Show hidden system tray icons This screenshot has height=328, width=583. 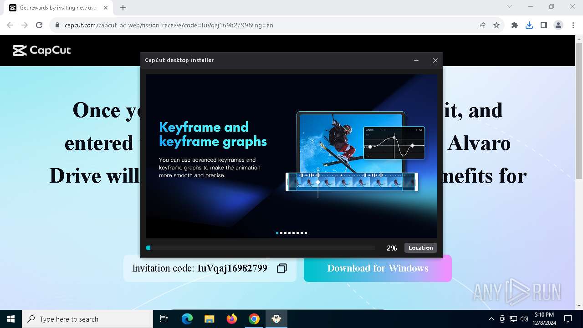point(491,319)
